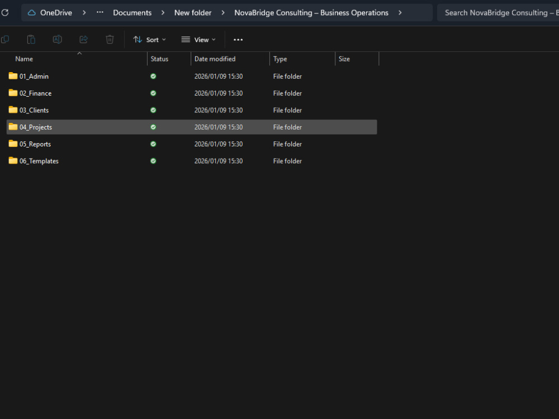Click the Share toolbar icon
Screen dimensions: 559x419
pyautogui.click(x=84, y=40)
